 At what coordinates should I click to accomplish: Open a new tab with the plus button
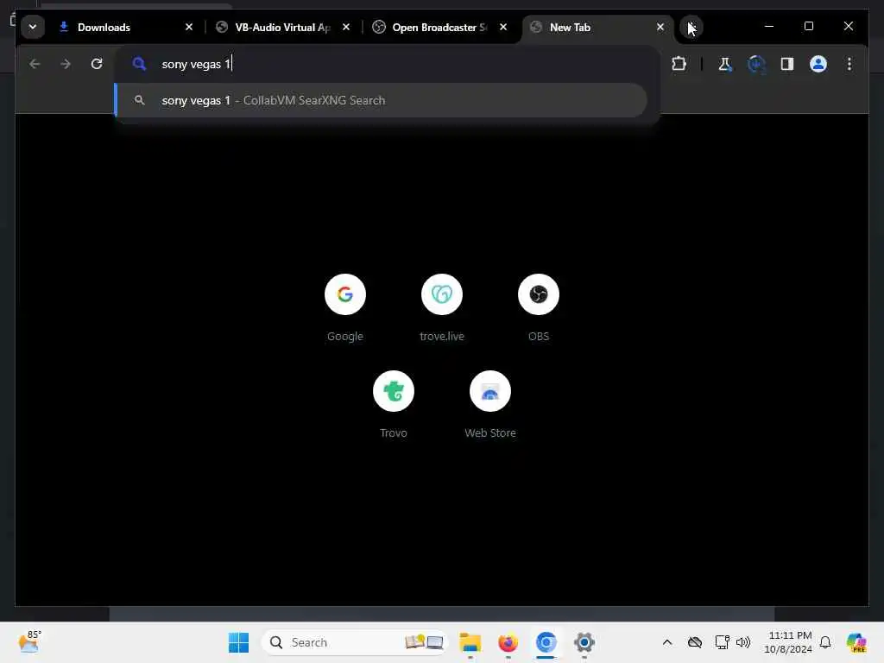pyautogui.click(x=691, y=27)
